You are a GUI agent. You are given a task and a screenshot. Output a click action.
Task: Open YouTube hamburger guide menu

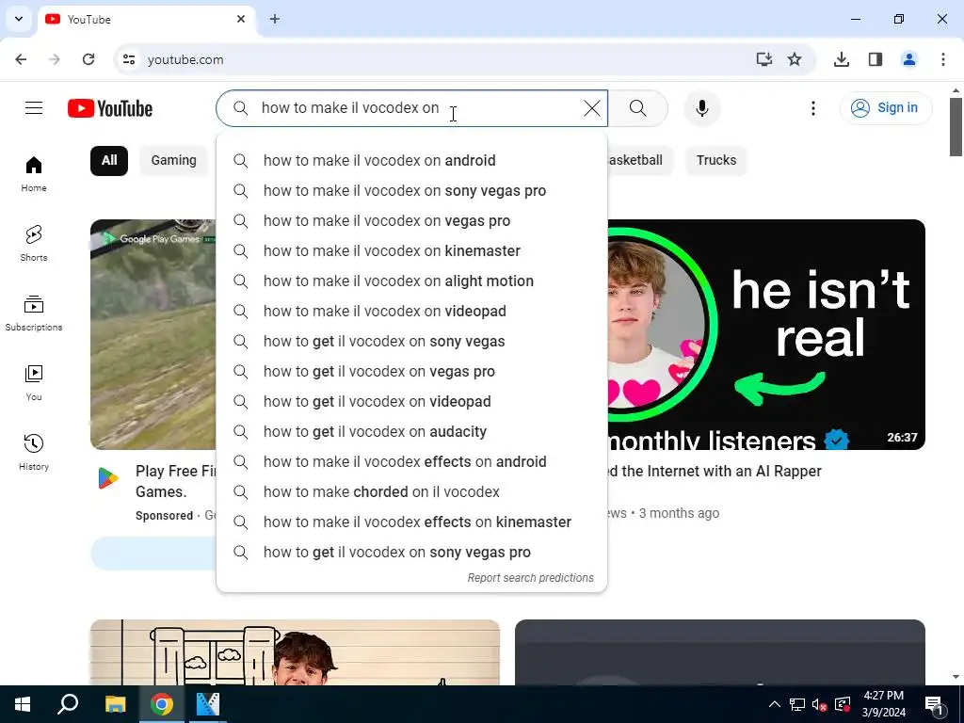[x=34, y=108]
